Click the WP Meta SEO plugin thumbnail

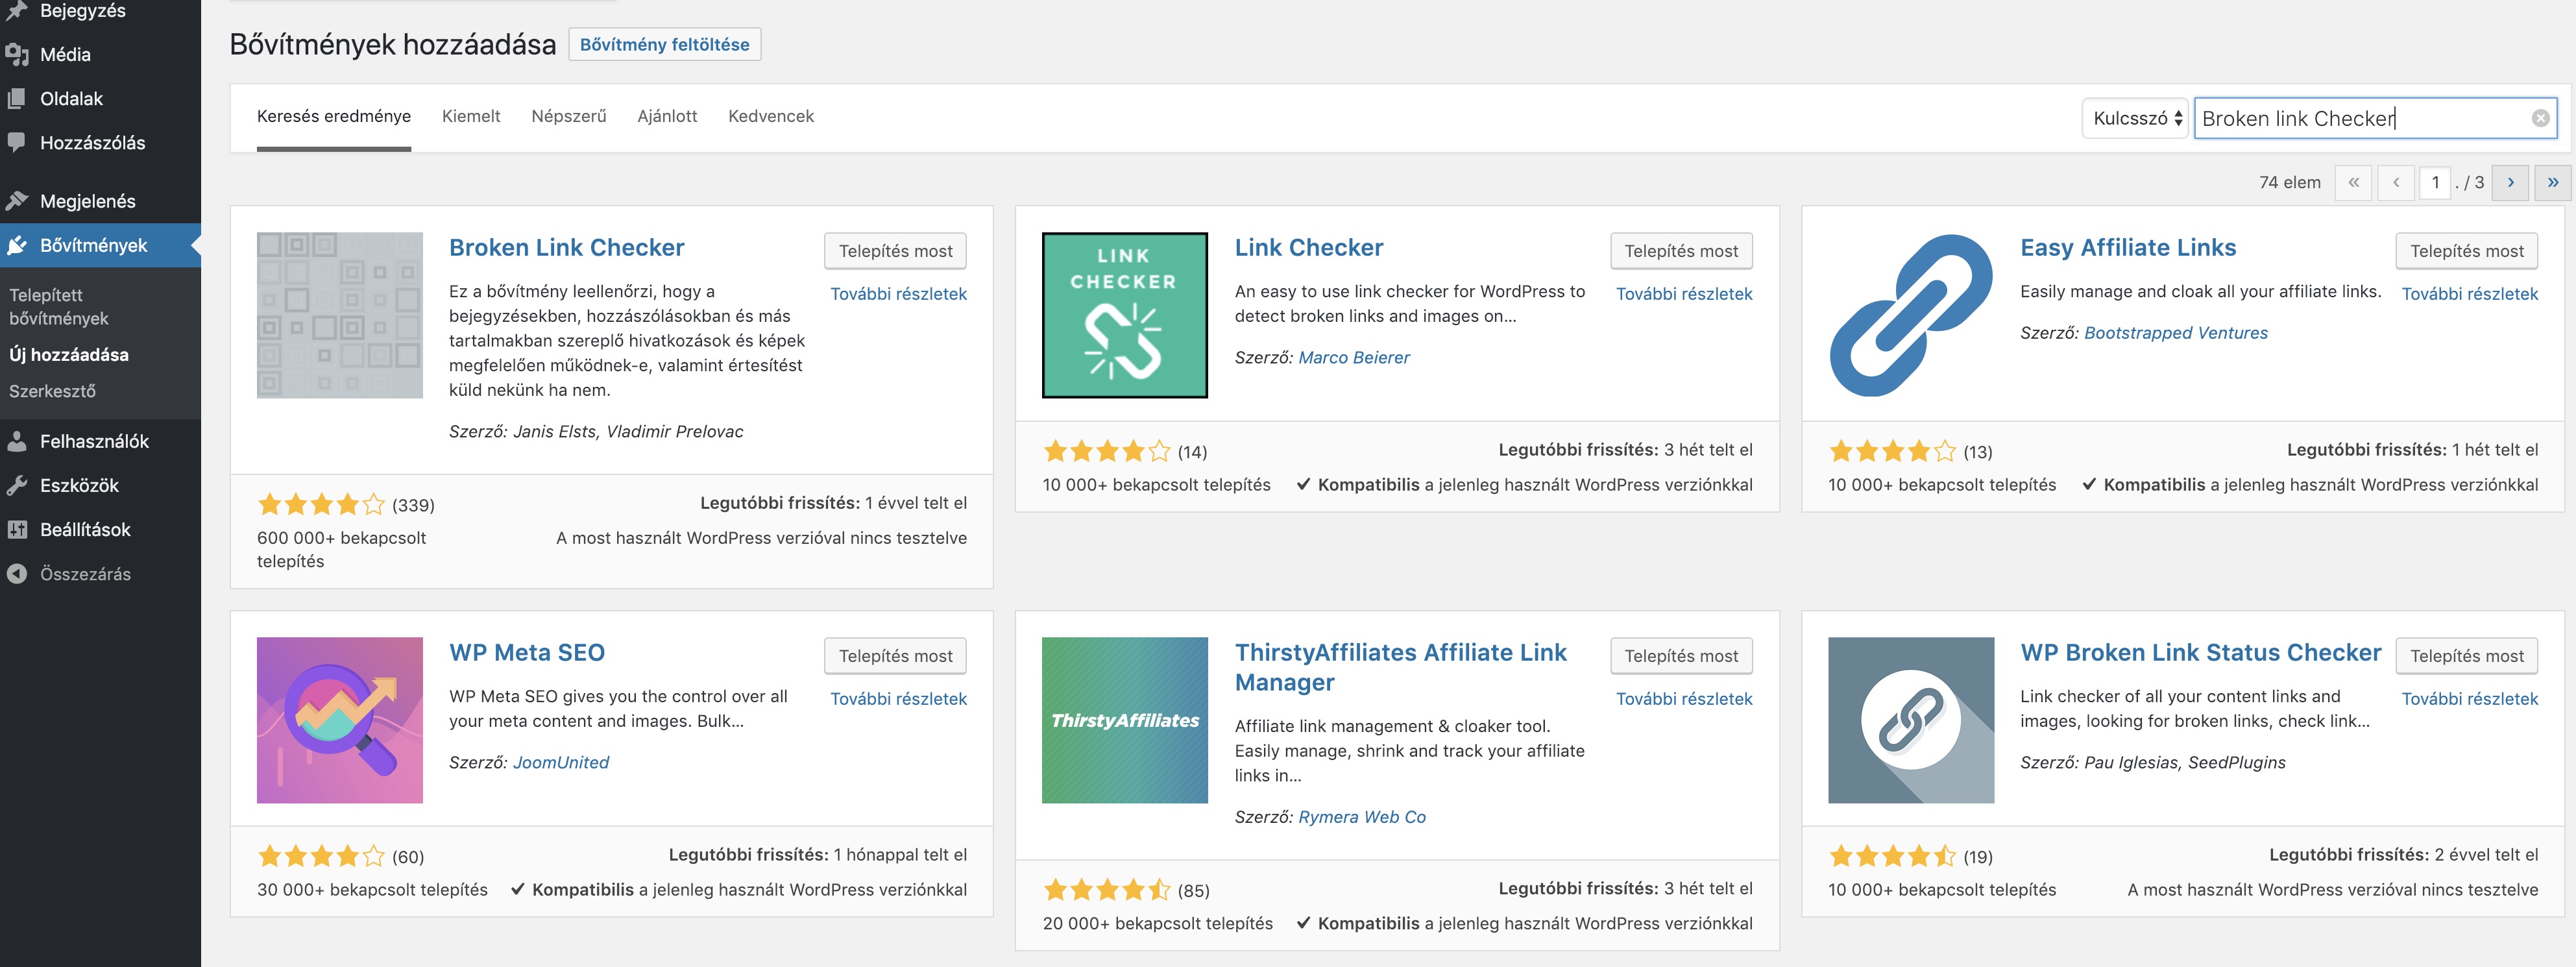339,720
